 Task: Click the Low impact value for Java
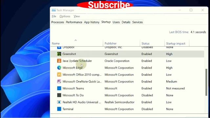(169, 61)
